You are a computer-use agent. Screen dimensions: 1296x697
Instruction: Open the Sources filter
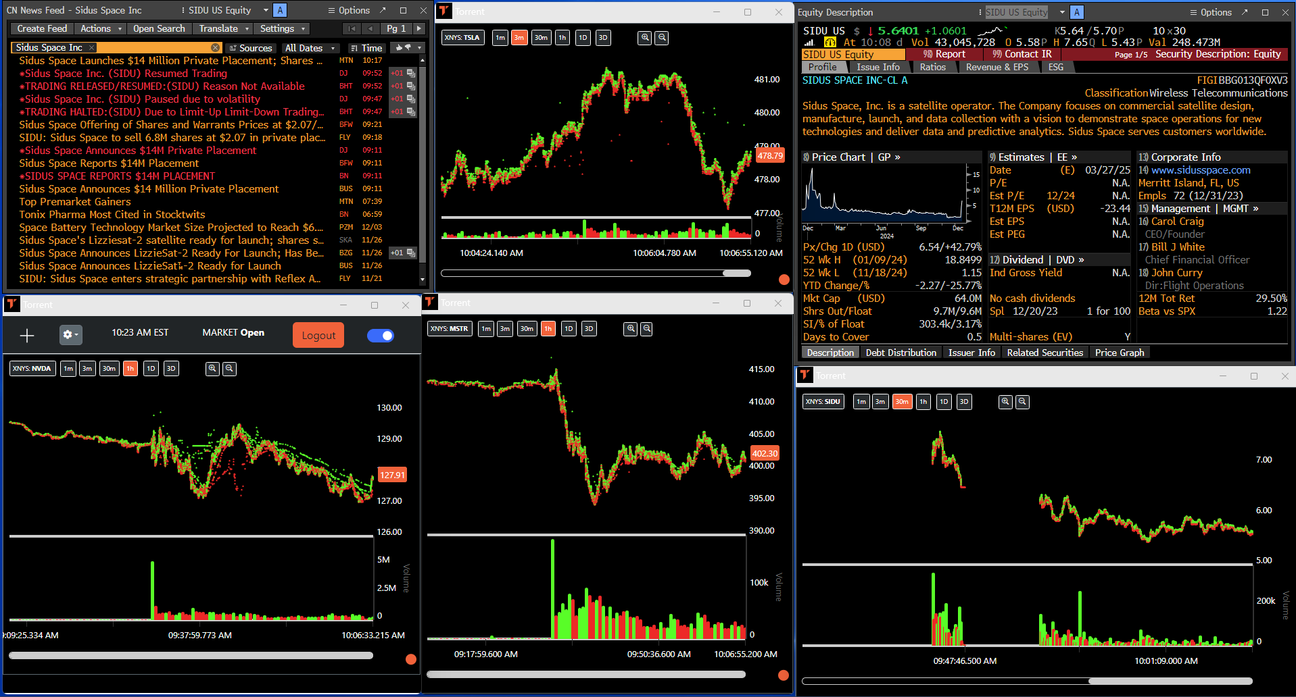pos(250,48)
